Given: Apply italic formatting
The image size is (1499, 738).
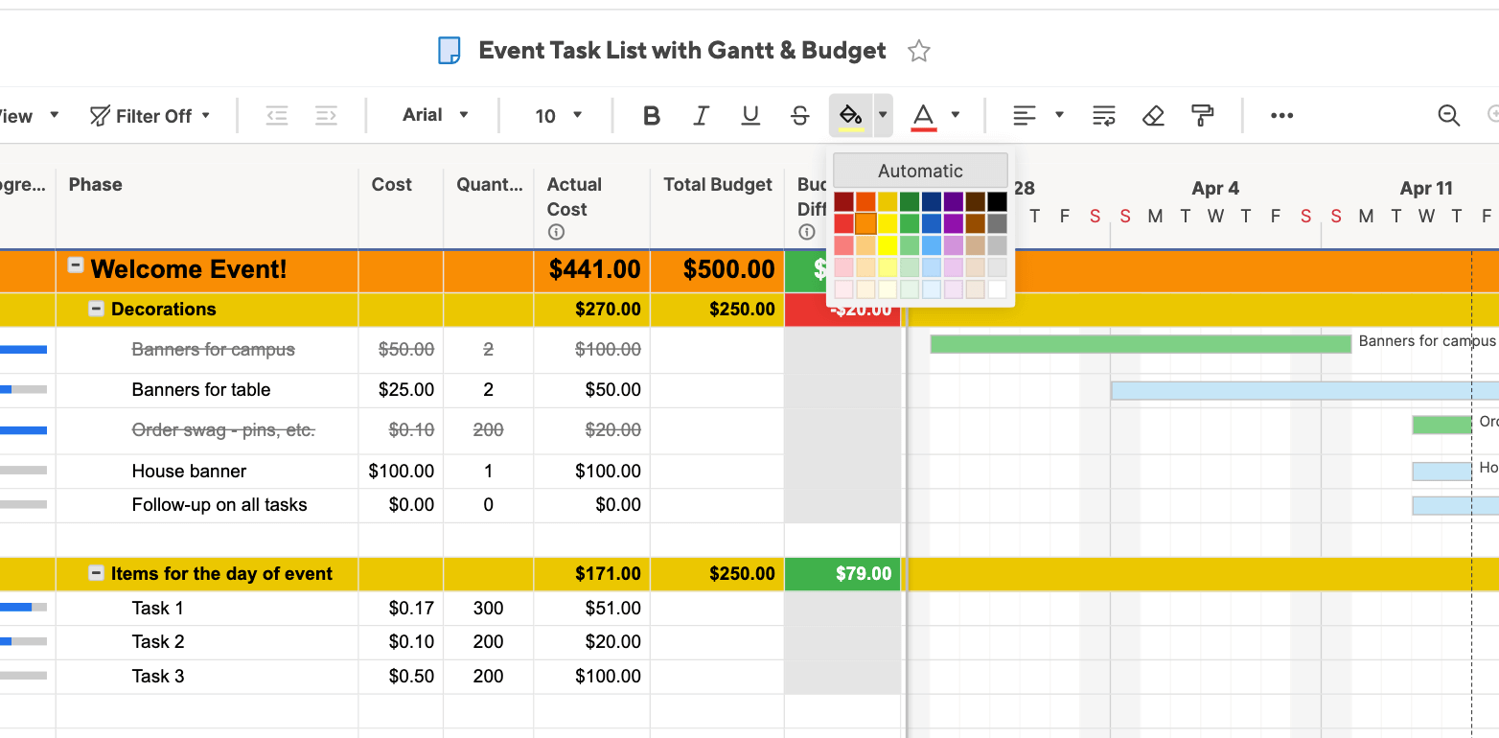Looking at the screenshot, I should 701,116.
